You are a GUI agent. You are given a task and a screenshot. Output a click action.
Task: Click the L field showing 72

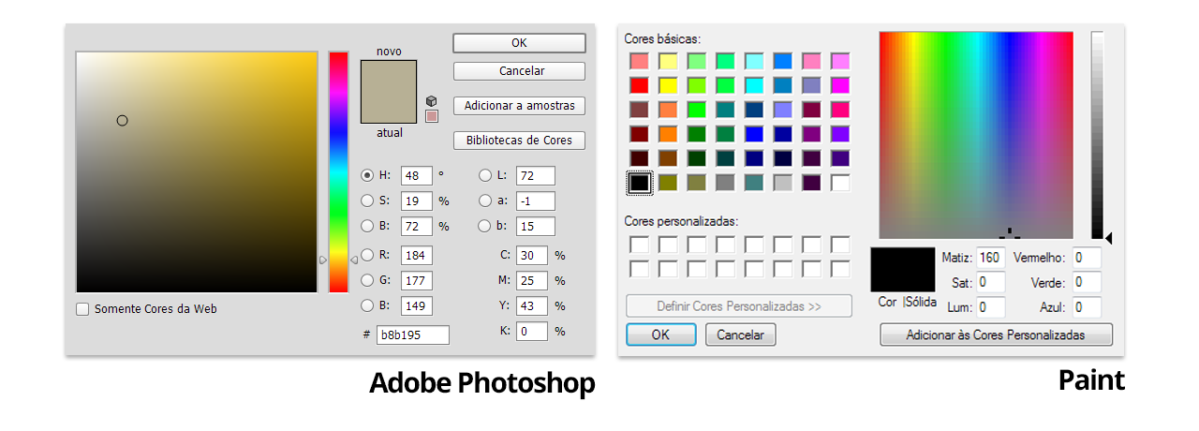(x=536, y=175)
